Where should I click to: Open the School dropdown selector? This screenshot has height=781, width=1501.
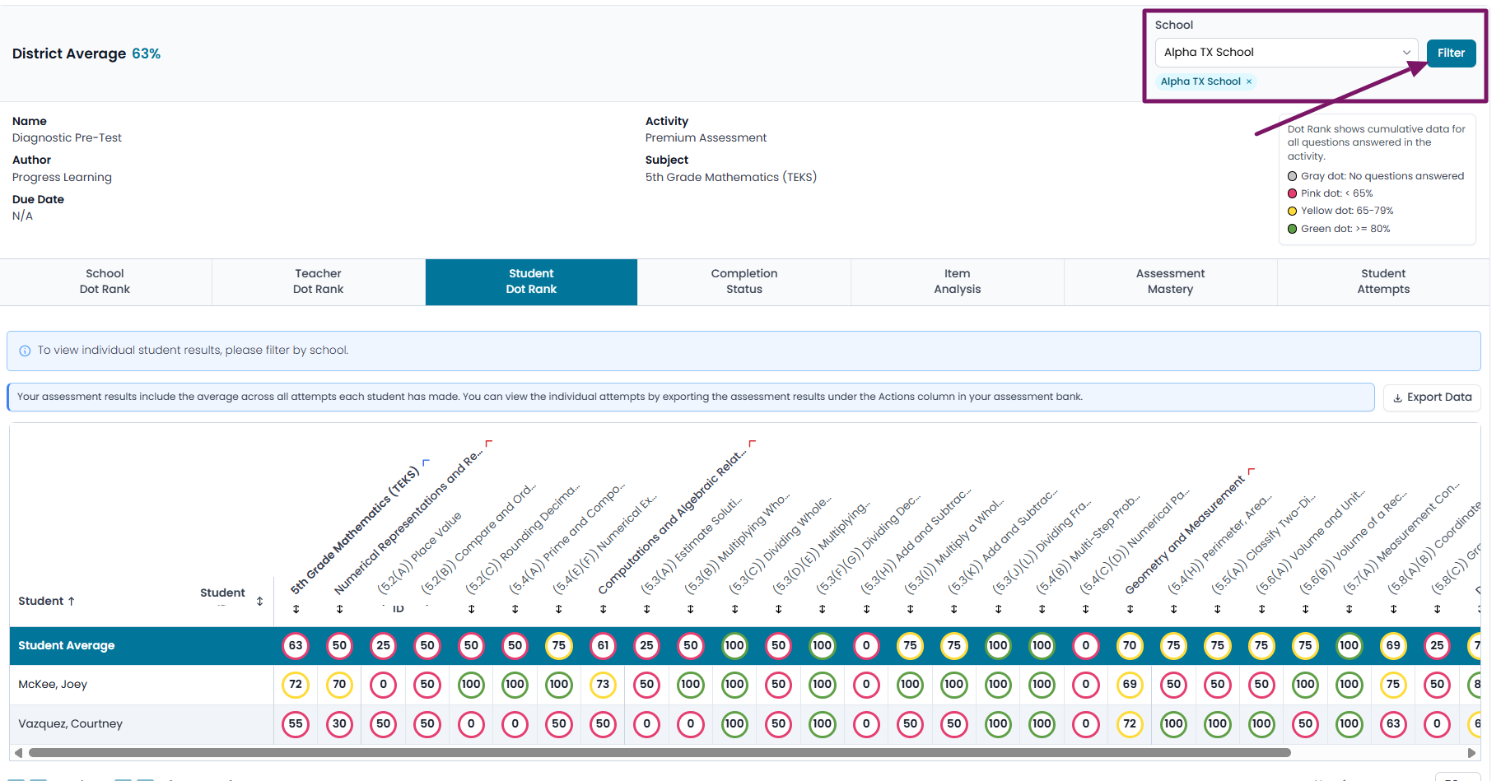pos(1286,52)
